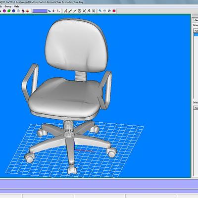
Task: Click the dark maroon blob toolbar icon
Action: 23,11
